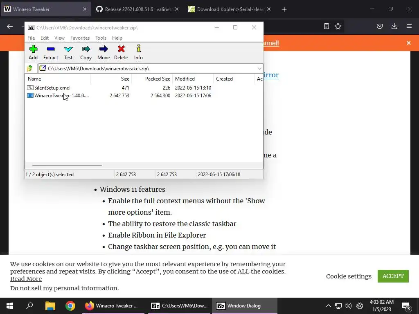Save the page to Pocket
This screenshot has width=419, height=314.
click(380, 26)
